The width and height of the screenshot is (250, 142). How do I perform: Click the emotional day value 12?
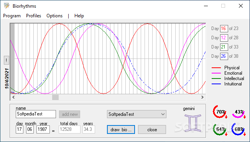224,38
